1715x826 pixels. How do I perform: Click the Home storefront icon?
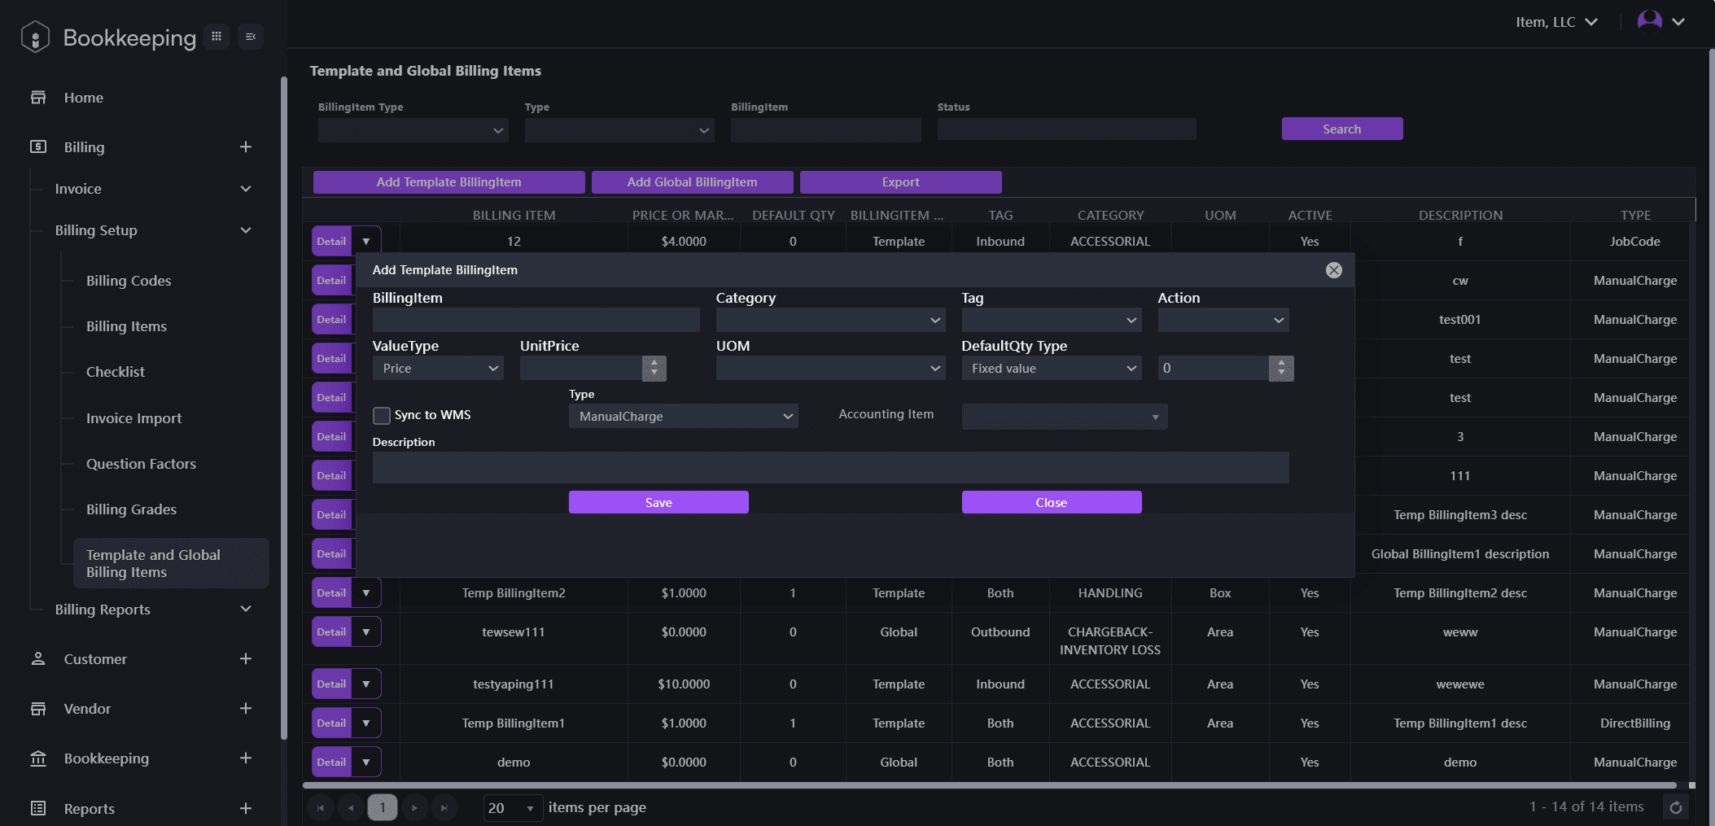[38, 98]
